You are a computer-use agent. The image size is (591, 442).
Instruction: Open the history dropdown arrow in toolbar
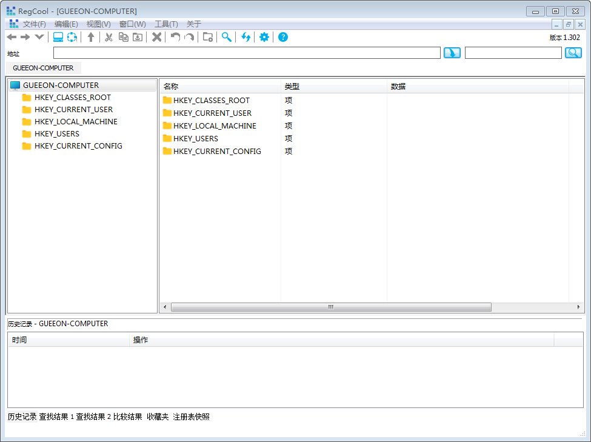click(x=39, y=38)
